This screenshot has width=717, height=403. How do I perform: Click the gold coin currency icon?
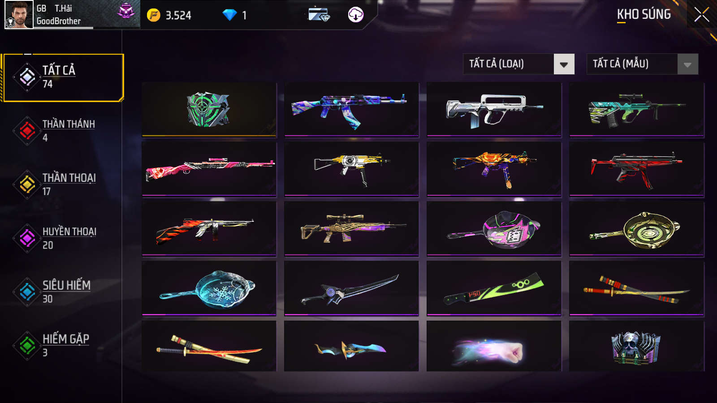coord(154,15)
